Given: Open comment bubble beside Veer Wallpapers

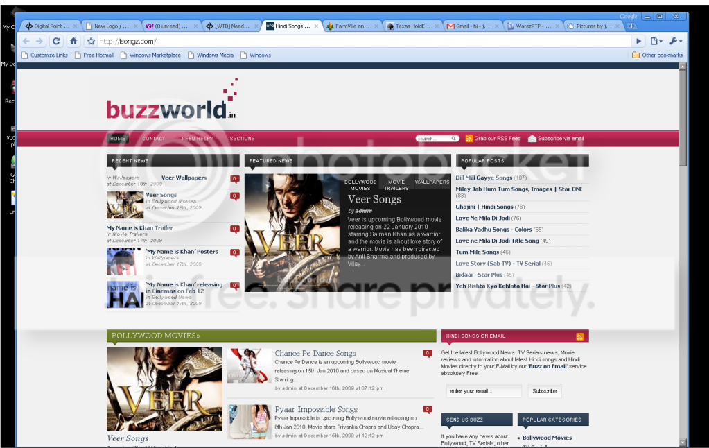Looking at the screenshot, I should pos(235,179).
